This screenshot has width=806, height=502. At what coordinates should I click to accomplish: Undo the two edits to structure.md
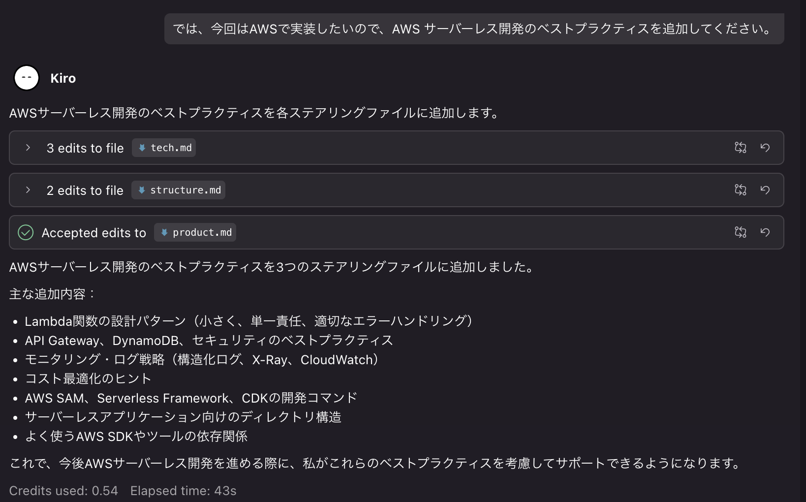[766, 190]
